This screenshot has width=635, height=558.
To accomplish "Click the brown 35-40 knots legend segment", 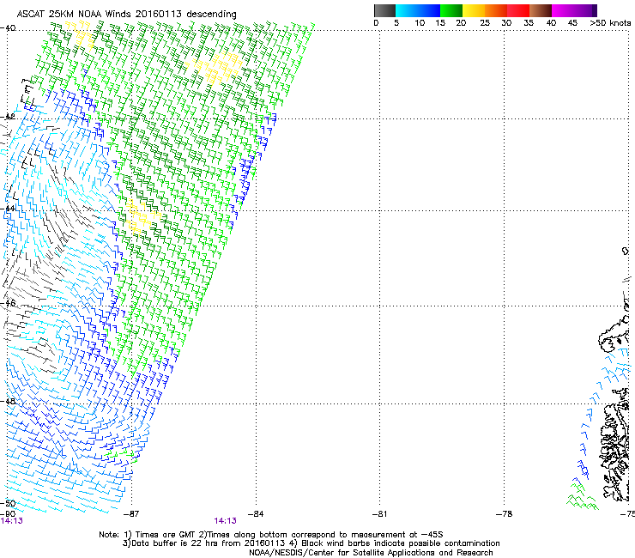I will [x=541, y=10].
